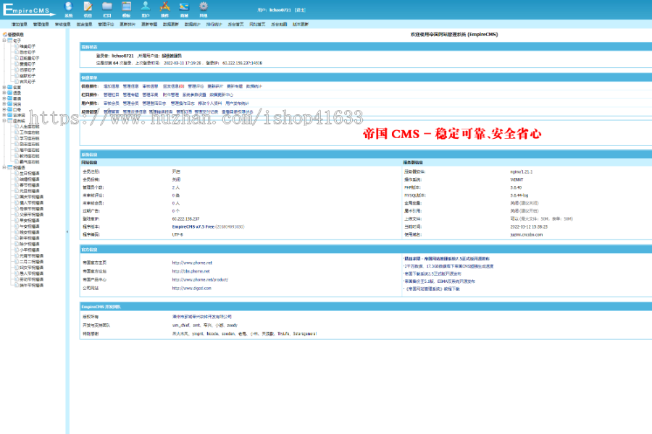The height and width of the screenshot is (434, 652).
Task: Open the 栏目 (Column) top menu icon
Action: pyautogui.click(x=107, y=9)
